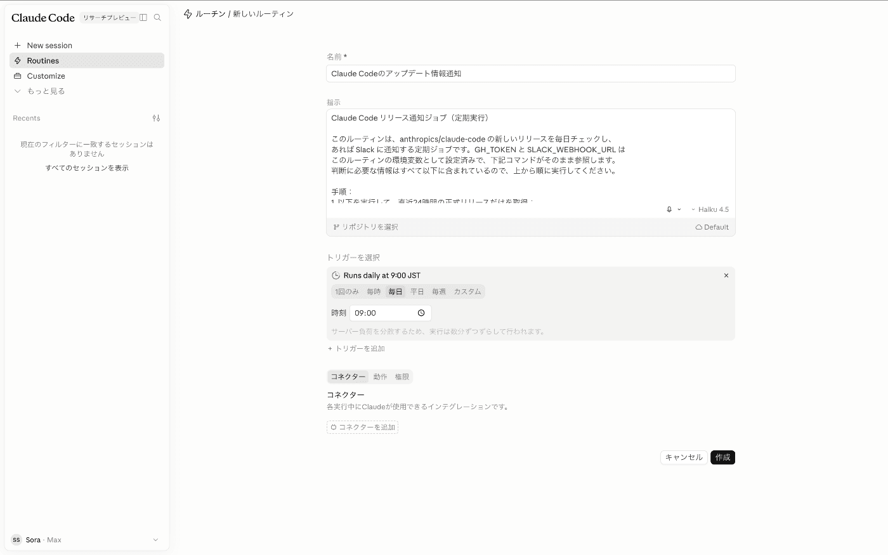
Task: Switch to the コネクター tab
Action: (x=348, y=377)
